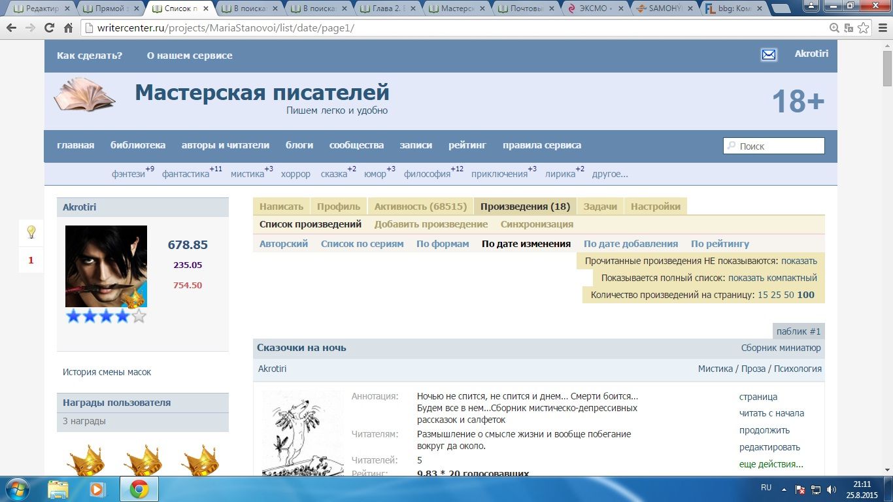Select 'библиотека' in main navigation
The image size is (893, 502).
coord(138,145)
